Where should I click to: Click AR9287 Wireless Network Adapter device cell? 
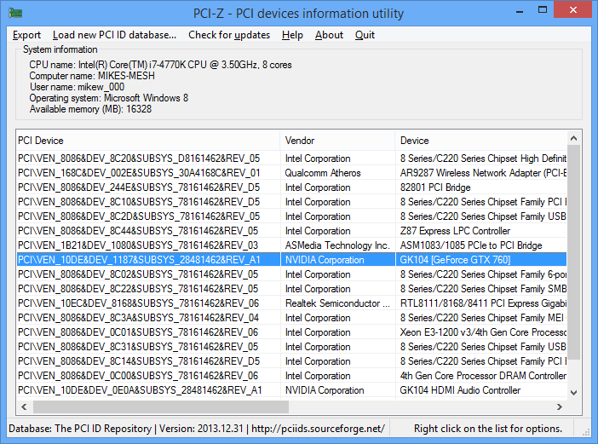(x=483, y=173)
